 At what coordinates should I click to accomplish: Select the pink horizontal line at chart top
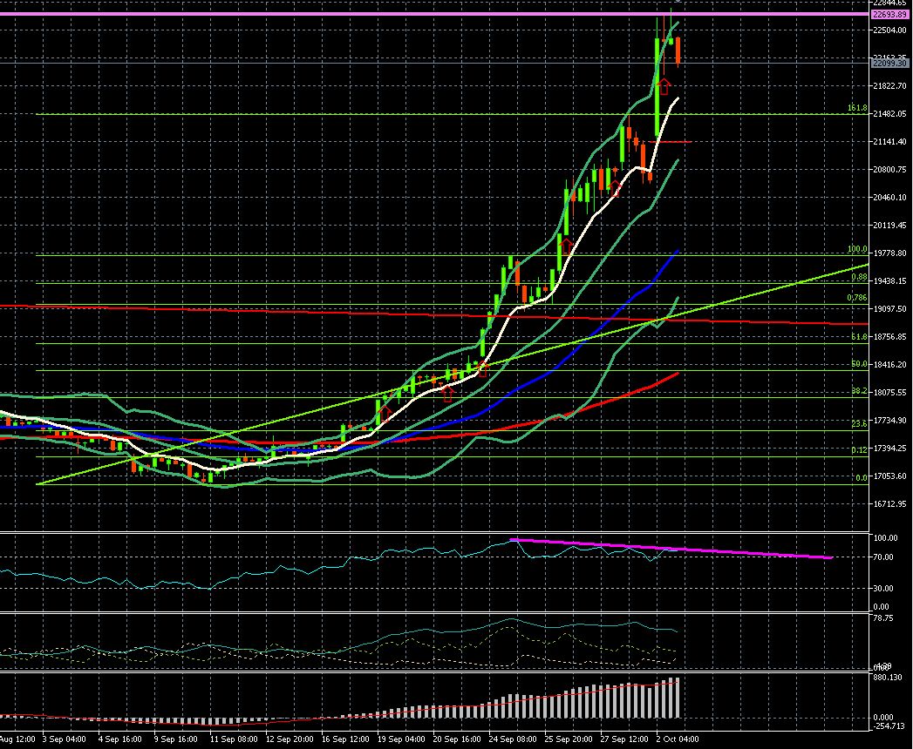(x=434, y=13)
